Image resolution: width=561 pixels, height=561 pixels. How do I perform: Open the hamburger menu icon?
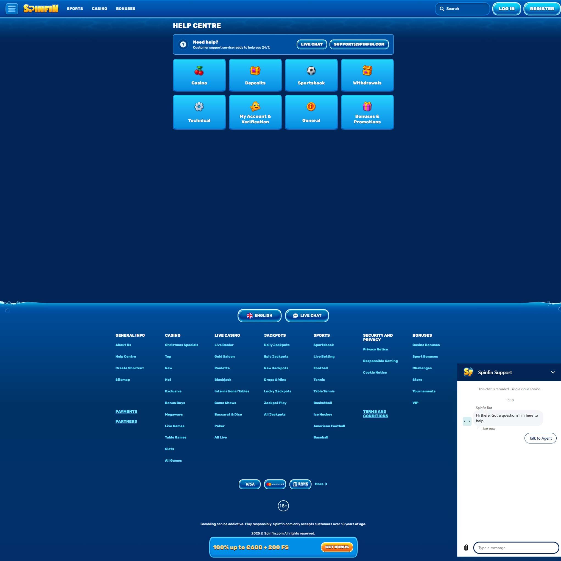click(x=12, y=9)
